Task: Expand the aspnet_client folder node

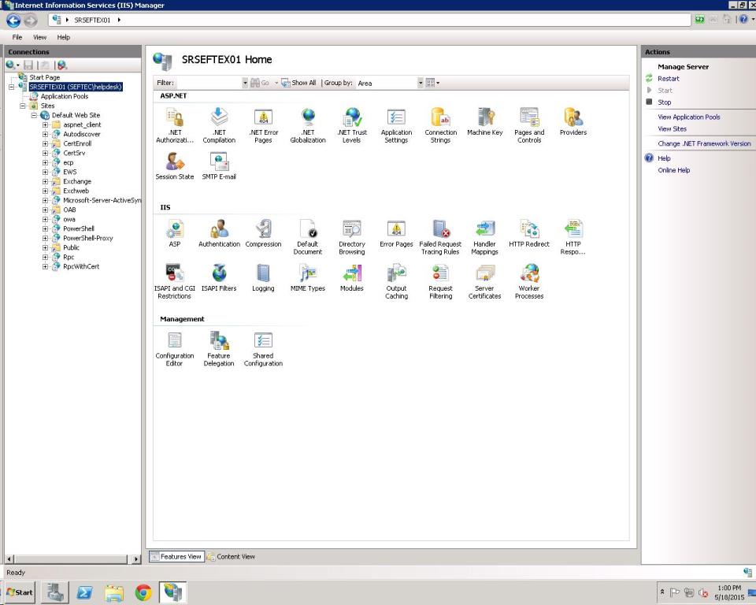Action: (45, 124)
